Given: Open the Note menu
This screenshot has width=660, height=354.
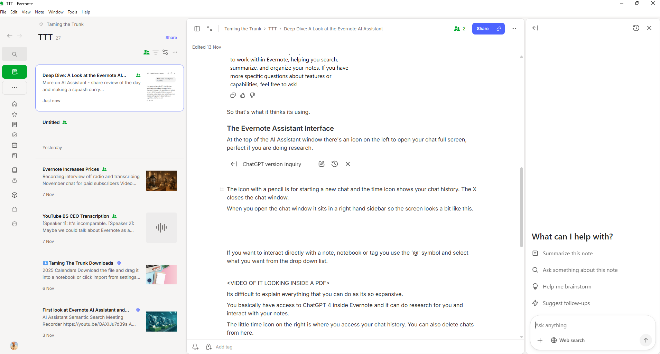Looking at the screenshot, I should [39, 12].
